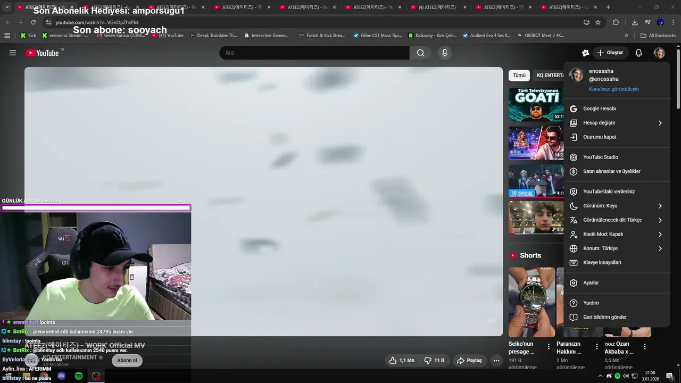This screenshot has width=681, height=383.
Task: Click the Ayarlar gear icon
Action: [x=573, y=283]
